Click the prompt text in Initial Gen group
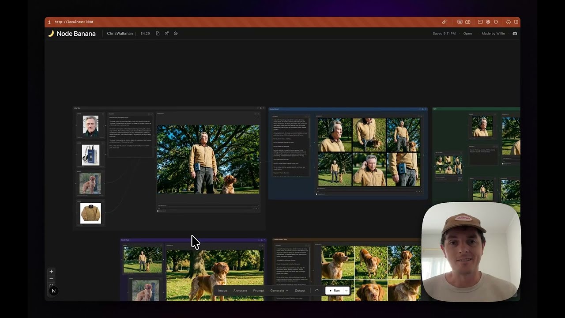 (131, 132)
